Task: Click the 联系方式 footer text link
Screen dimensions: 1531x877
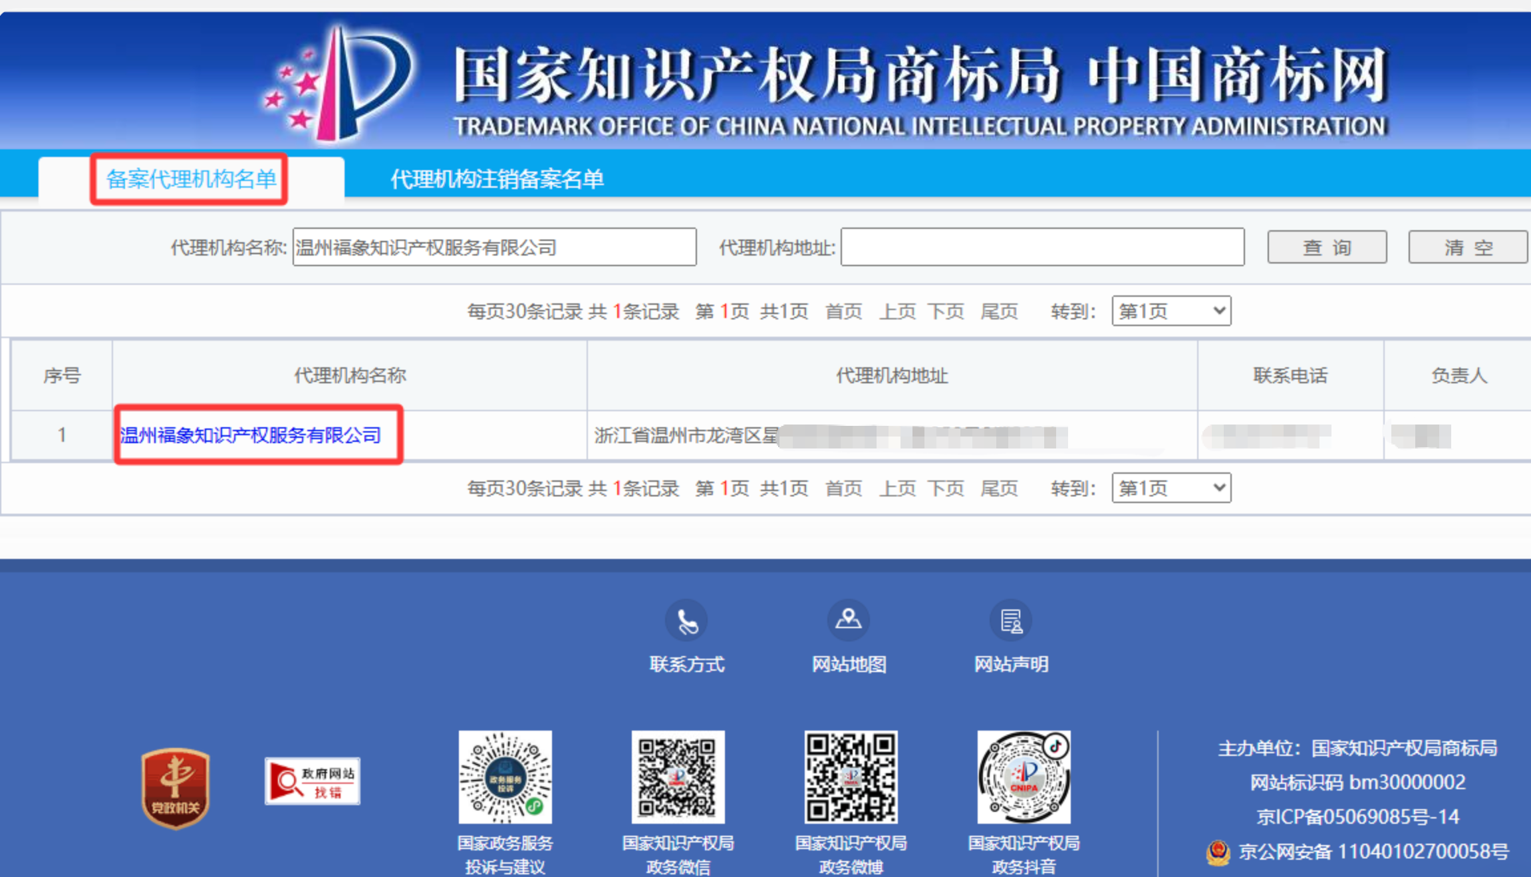Action: [687, 664]
